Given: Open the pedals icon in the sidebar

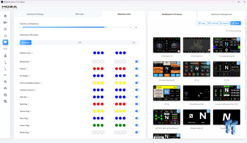Looking at the screenshot, I should coord(5,36).
